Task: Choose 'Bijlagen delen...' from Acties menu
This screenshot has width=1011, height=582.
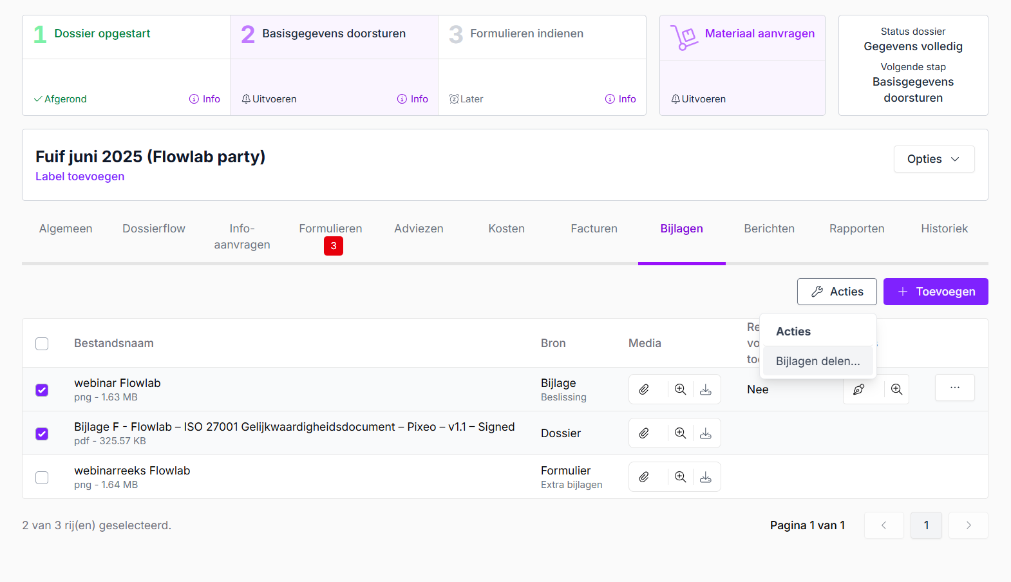Action: (x=818, y=361)
